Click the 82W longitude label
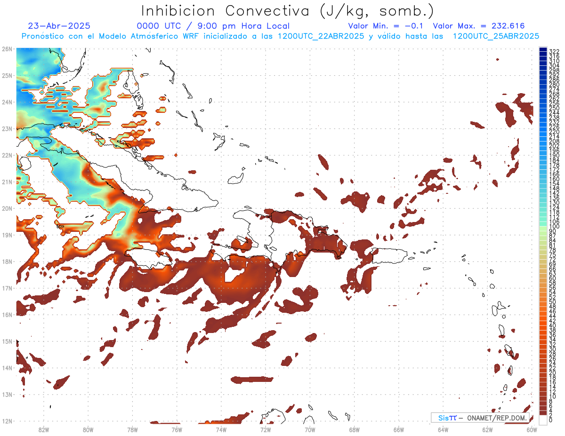Image resolution: width=565 pixels, height=436 pixels. point(43,429)
